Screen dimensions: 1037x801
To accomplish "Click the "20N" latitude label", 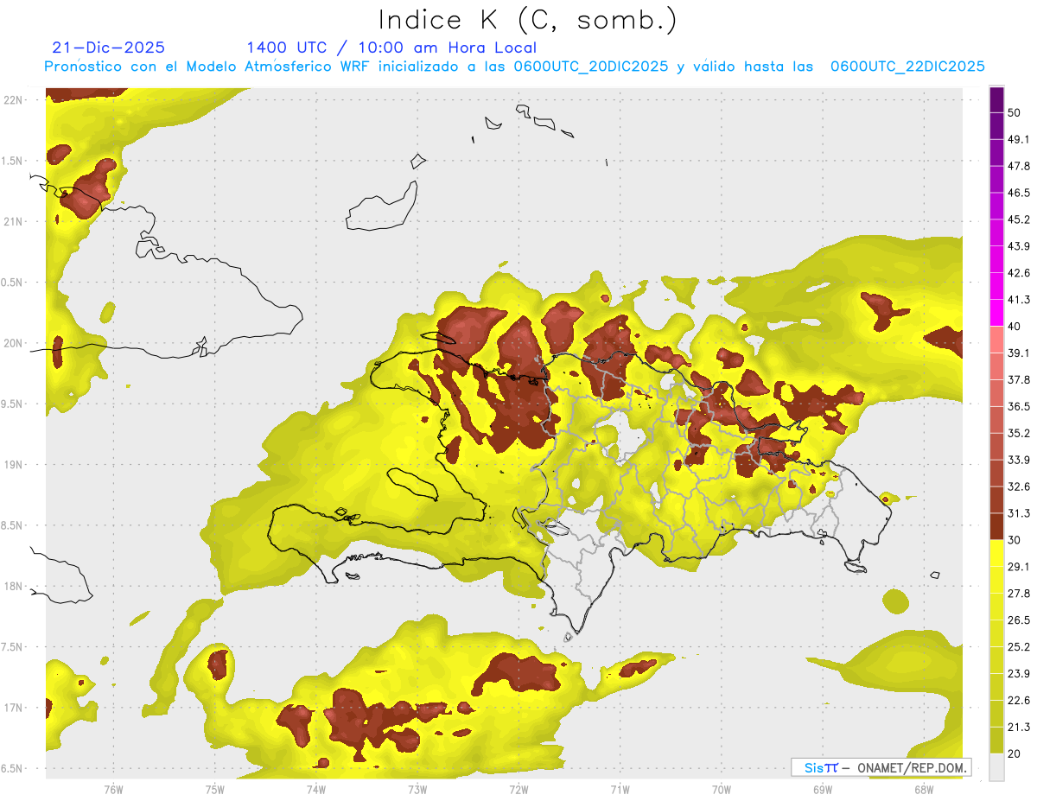I will click(x=13, y=343).
